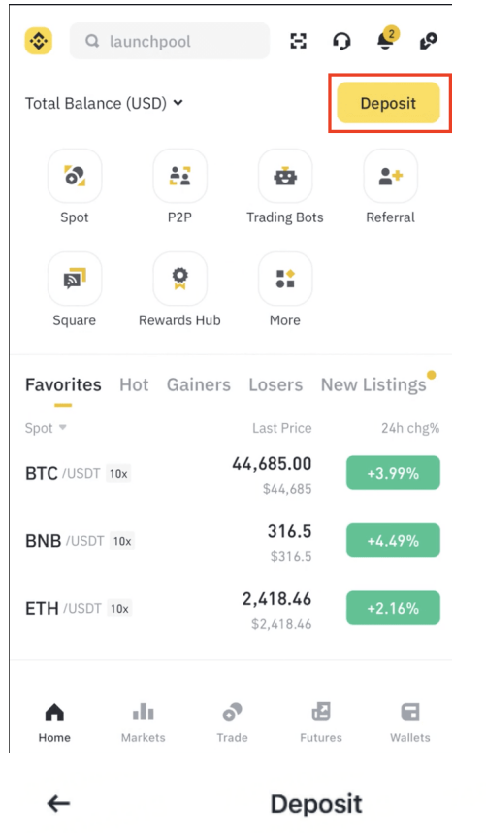Open the Rewards Hub icon
The height and width of the screenshot is (833, 486).
[179, 279]
